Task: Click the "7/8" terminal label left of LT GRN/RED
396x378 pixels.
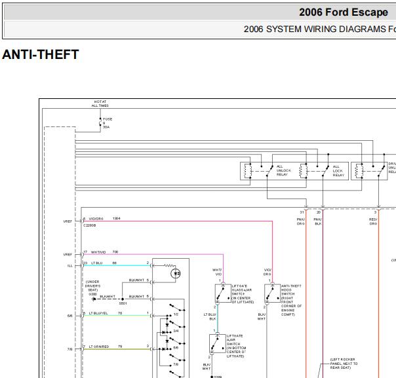Action: [69, 349]
